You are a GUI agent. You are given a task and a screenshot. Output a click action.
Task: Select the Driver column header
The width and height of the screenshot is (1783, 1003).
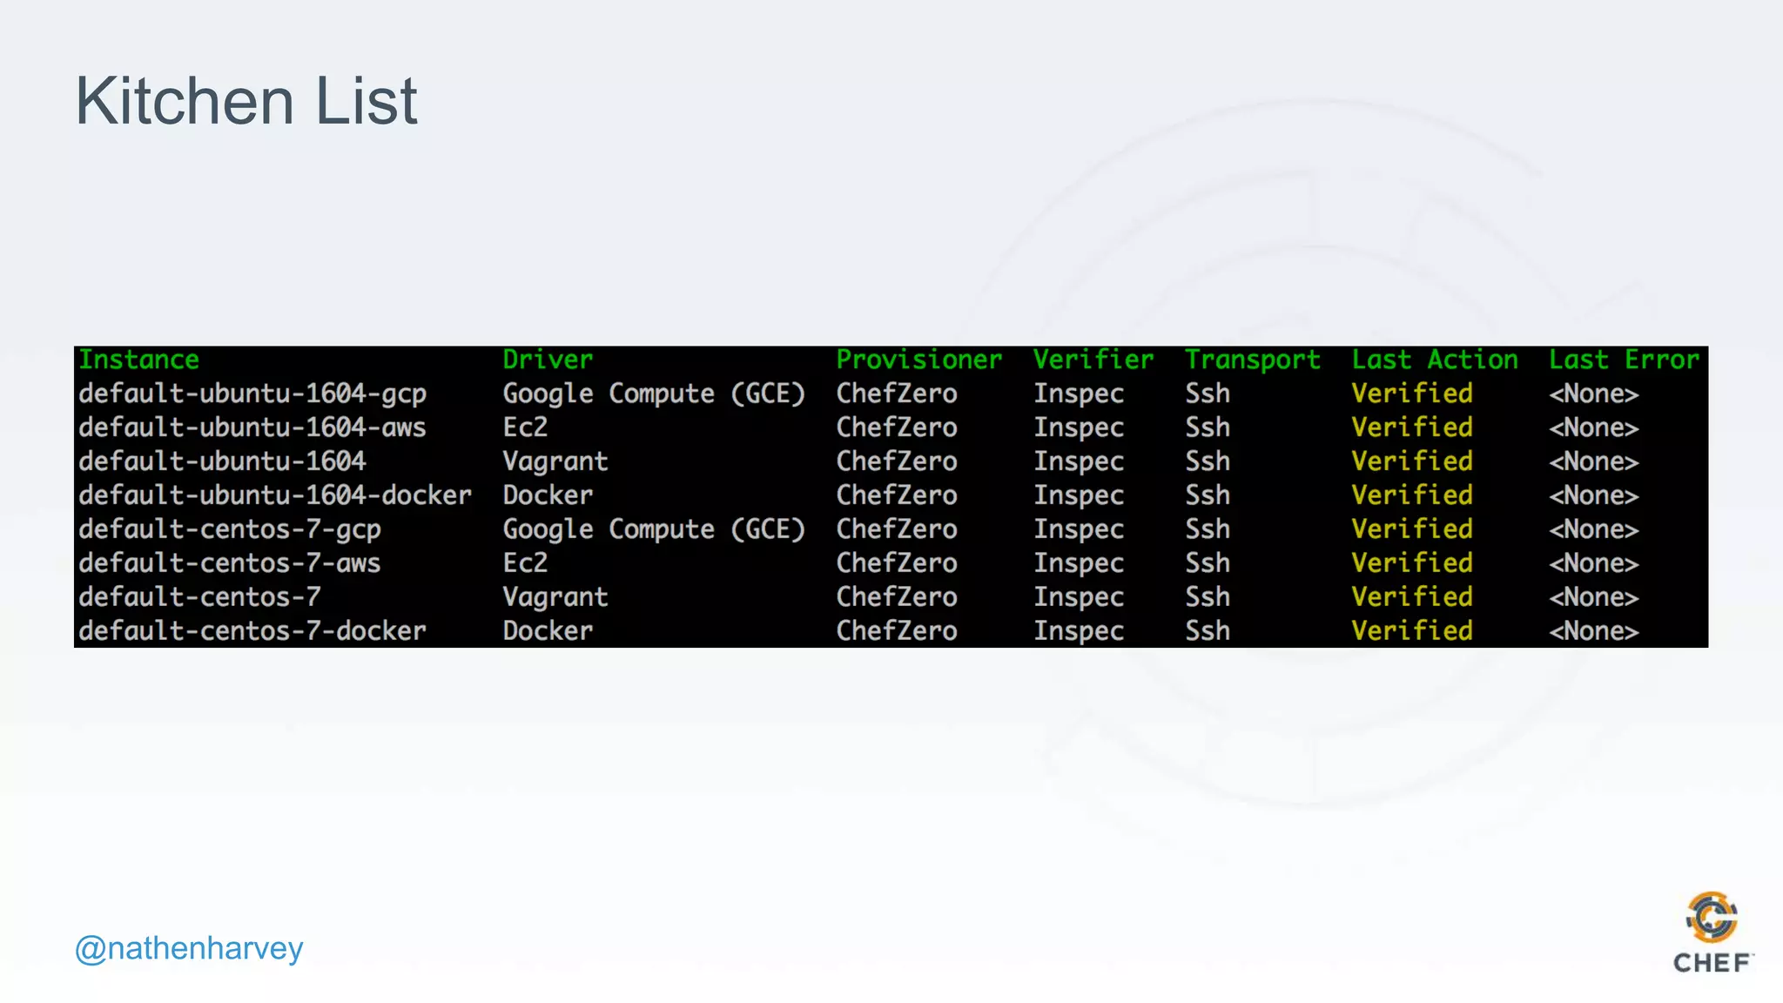coord(548,360)
